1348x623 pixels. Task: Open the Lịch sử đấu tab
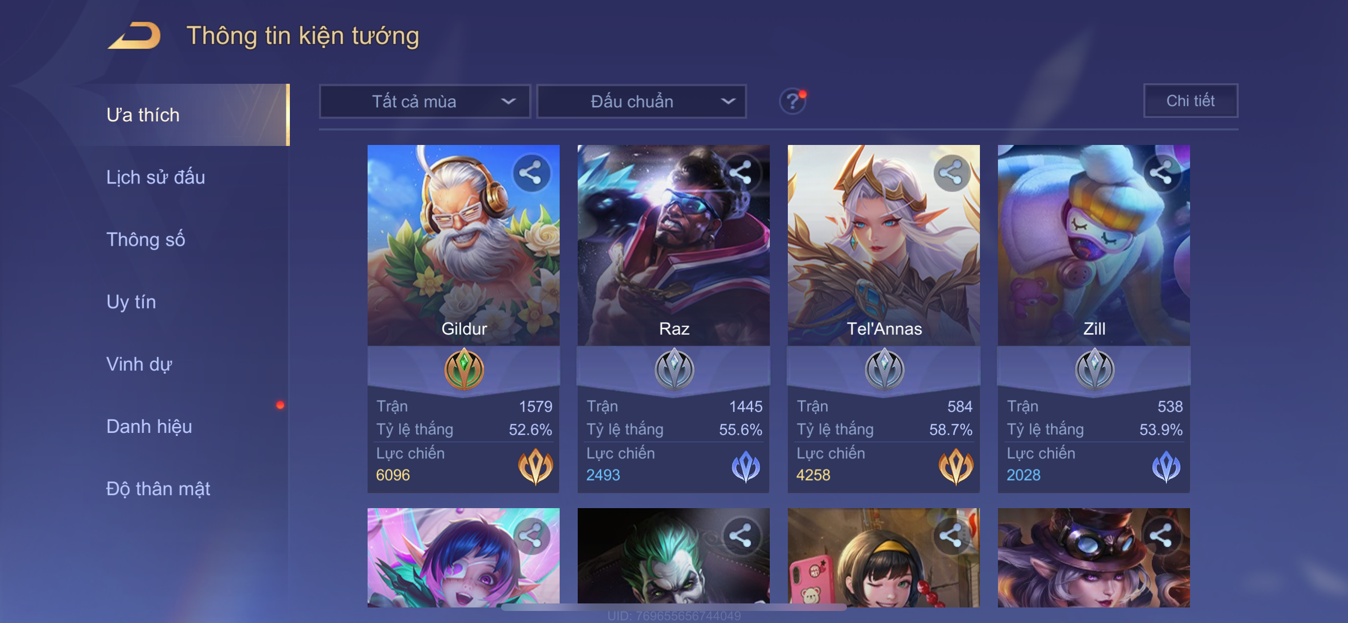click(x=155, y=177)
